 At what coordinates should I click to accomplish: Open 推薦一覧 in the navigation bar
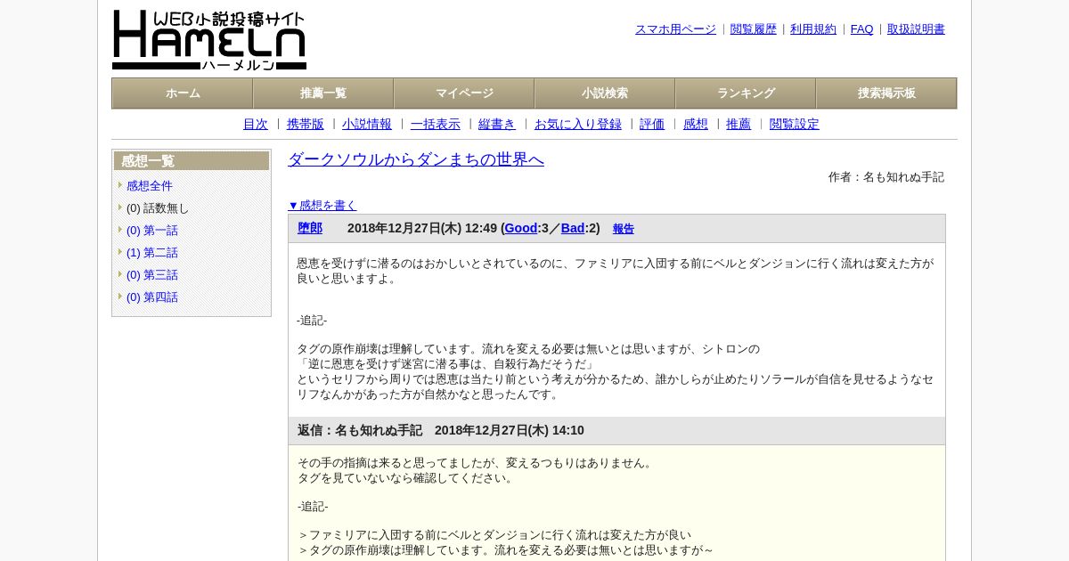(323, 93)
